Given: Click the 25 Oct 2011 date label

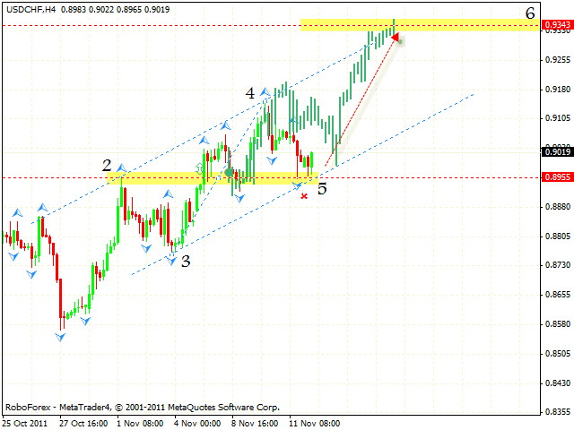Looking at the screenshot, I should pos(22,422).
